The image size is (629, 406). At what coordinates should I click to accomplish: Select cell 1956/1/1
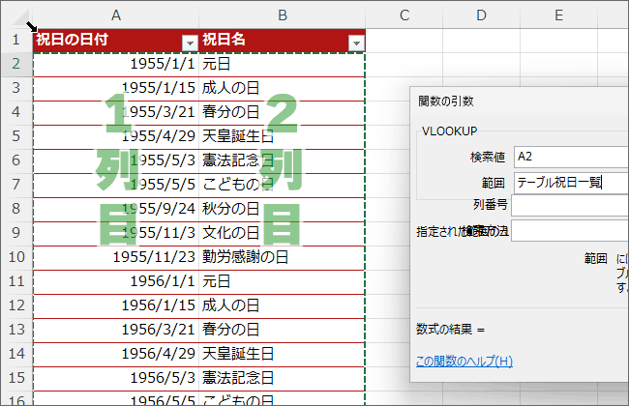coord(116,281)
